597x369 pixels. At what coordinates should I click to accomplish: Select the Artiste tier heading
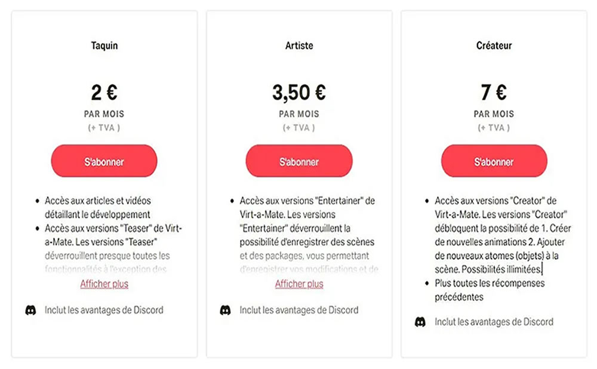point(299,46)
